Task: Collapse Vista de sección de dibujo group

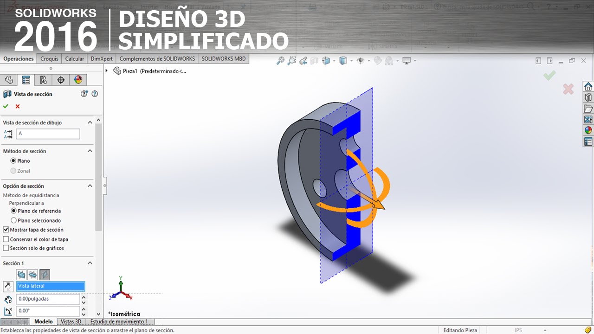Action: click(90, 122)
